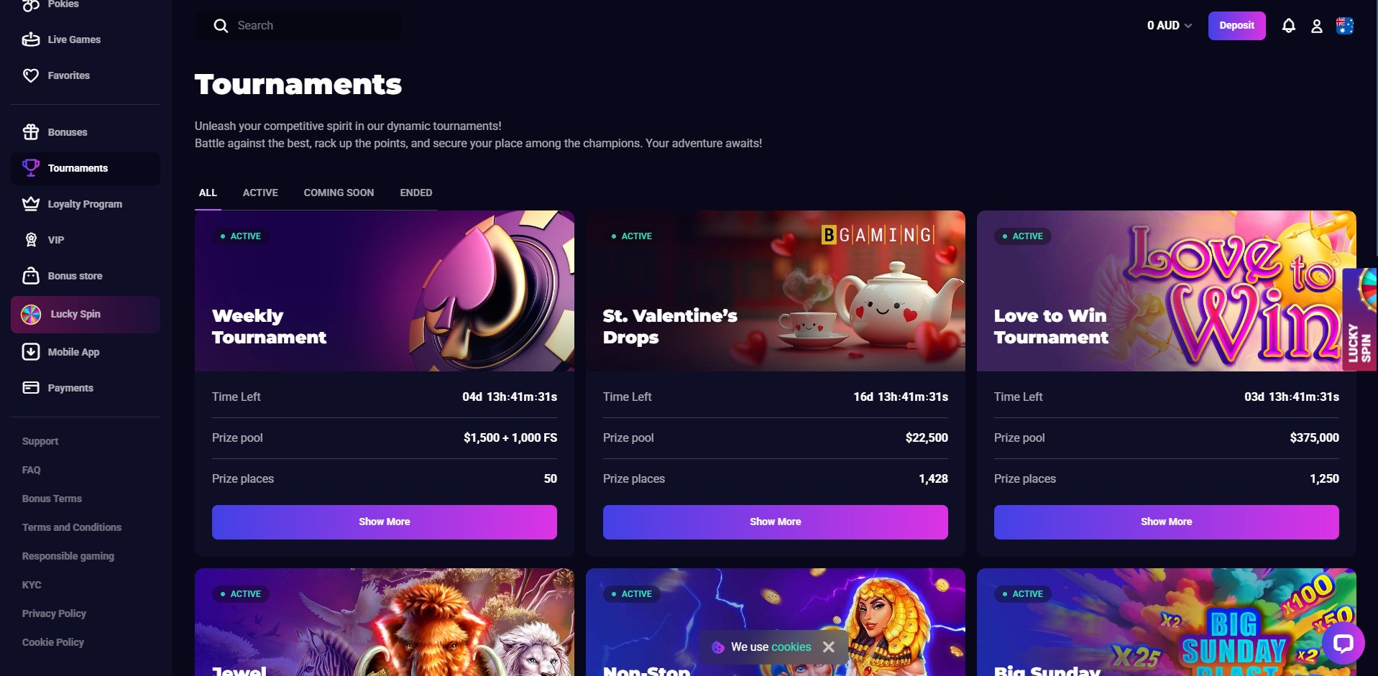Click the Search input field
Image resolution: width=1378 pixels, height=676 pixels.
tap(298, 26)
